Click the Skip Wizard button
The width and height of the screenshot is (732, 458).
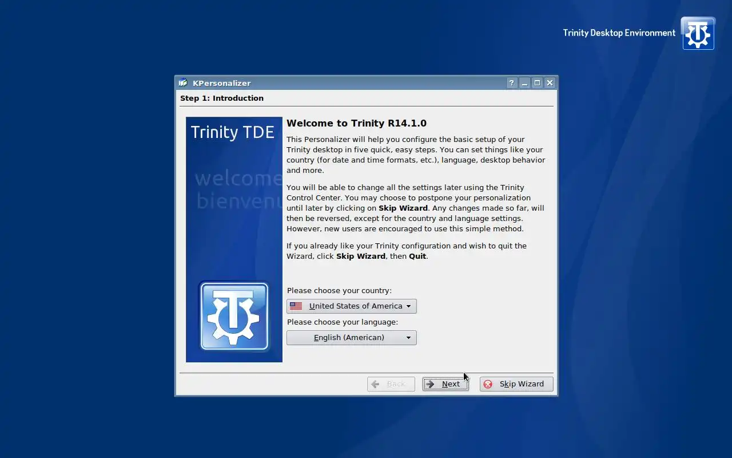coord(516,384)
